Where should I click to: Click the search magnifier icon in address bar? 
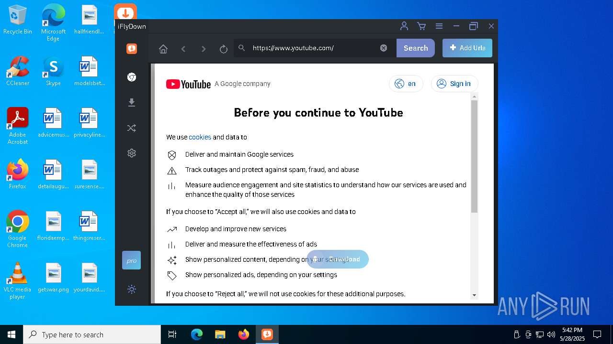[242, 48]
